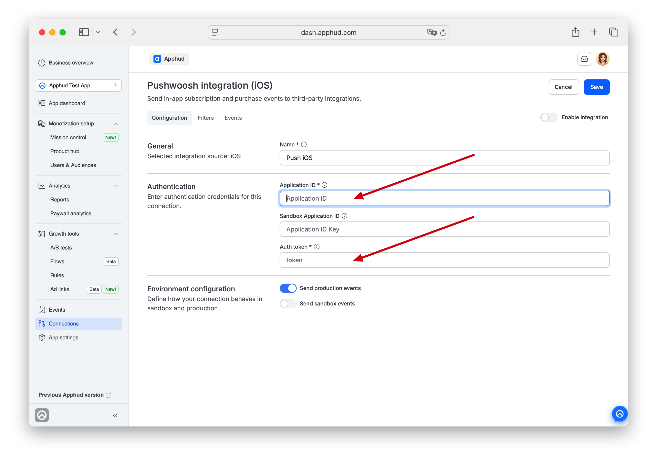Click the Name field with Push iOS
The image size is (657, 465).
[x=445, y=158]
